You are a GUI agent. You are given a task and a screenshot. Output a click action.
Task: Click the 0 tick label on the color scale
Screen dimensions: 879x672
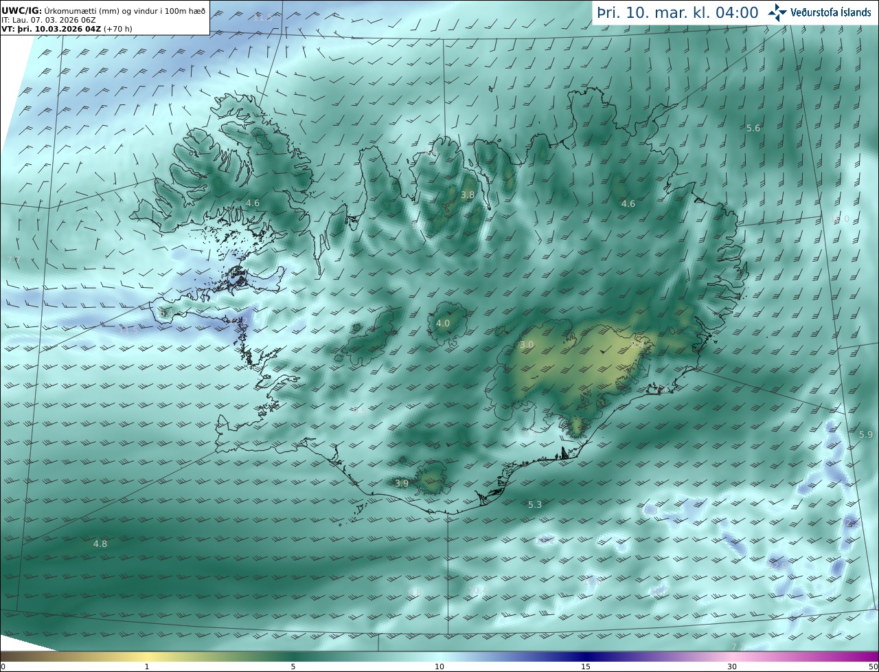[3, 667]
